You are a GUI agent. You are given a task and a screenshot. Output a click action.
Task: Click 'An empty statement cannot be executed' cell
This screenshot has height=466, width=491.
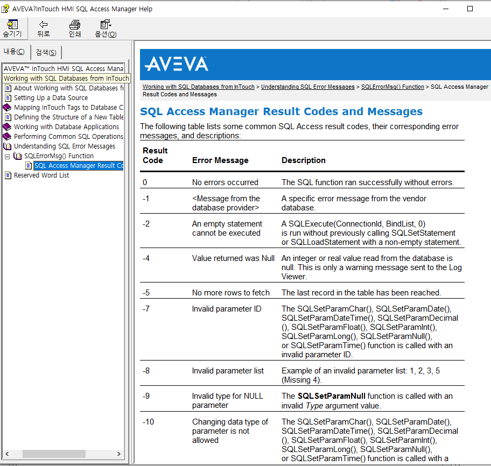coord(227,229)
